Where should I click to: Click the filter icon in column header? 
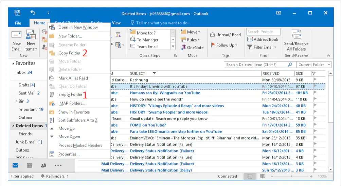(313, 73)
